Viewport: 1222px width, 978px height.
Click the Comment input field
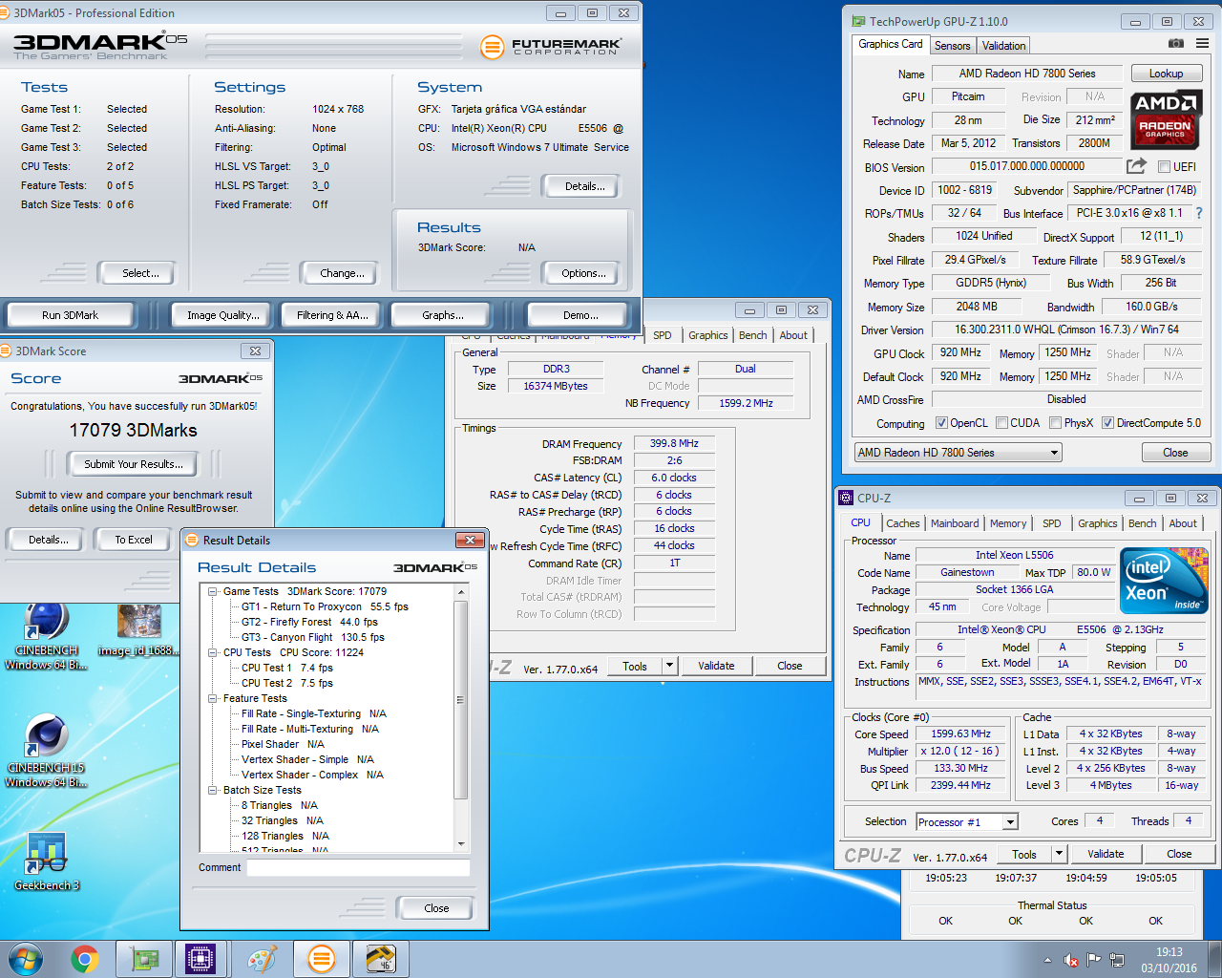coord(358,867)
